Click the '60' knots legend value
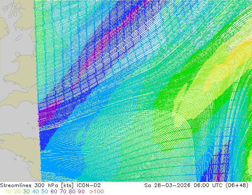This screenshot has height=195, width=252. tap(54, 192)
